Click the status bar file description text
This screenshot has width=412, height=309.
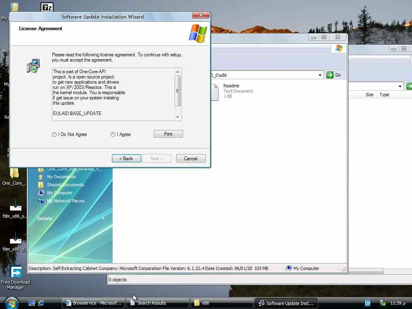(140, 268)
